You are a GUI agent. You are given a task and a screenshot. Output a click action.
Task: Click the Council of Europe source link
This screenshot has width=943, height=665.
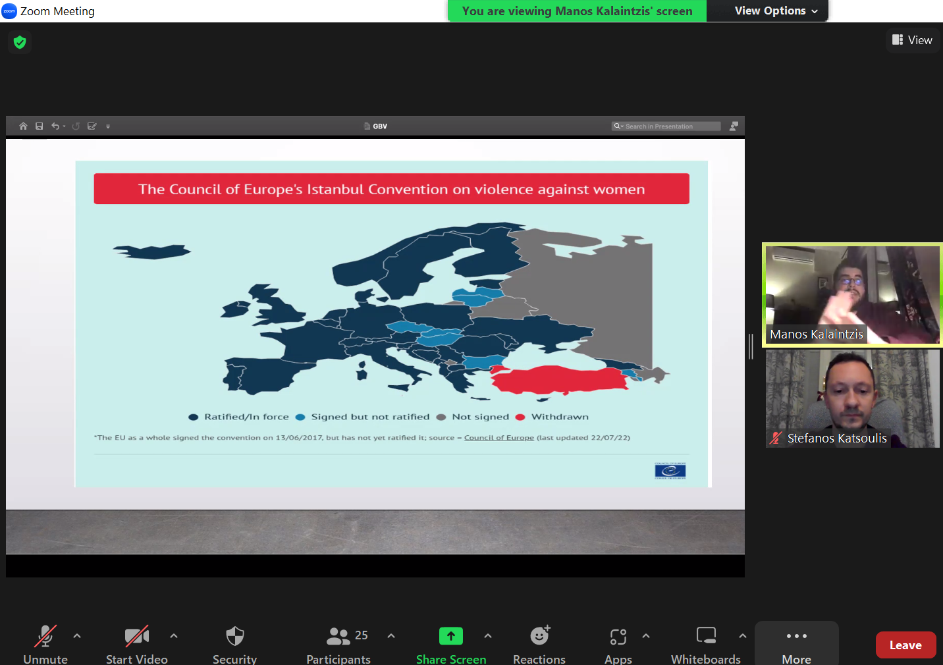point(499,437)
